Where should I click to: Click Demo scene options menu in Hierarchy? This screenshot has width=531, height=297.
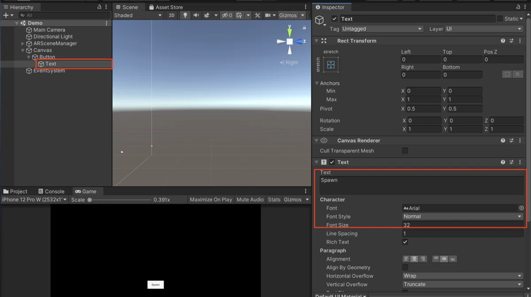(x=107, y=23)
